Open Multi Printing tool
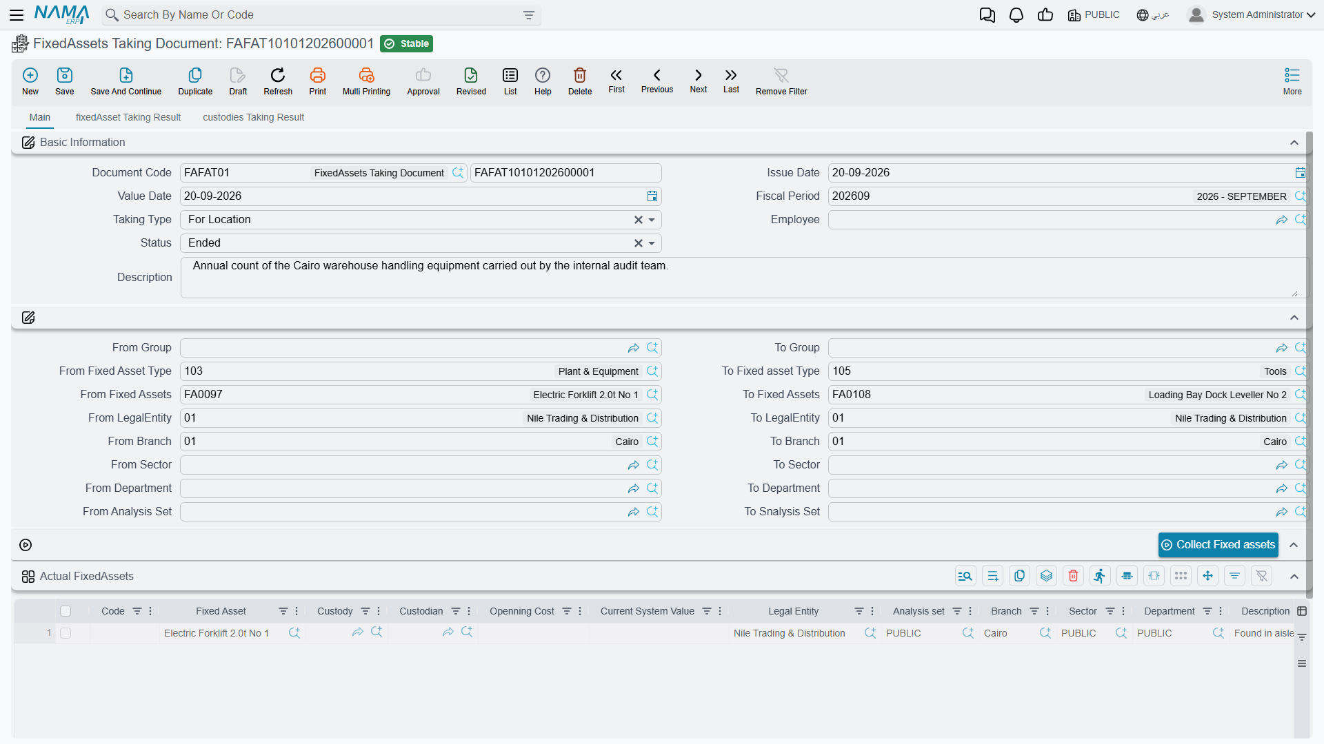Screen dimensions: 1324x744 366,81
